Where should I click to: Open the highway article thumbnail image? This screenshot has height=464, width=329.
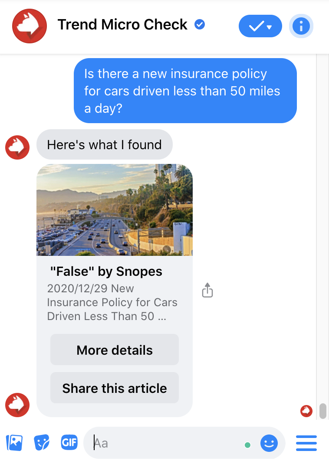coord(115,210)
